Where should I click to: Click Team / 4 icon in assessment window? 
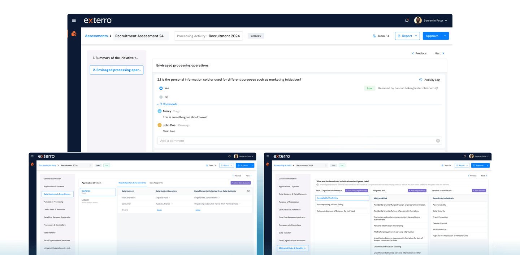pos(374,36)
